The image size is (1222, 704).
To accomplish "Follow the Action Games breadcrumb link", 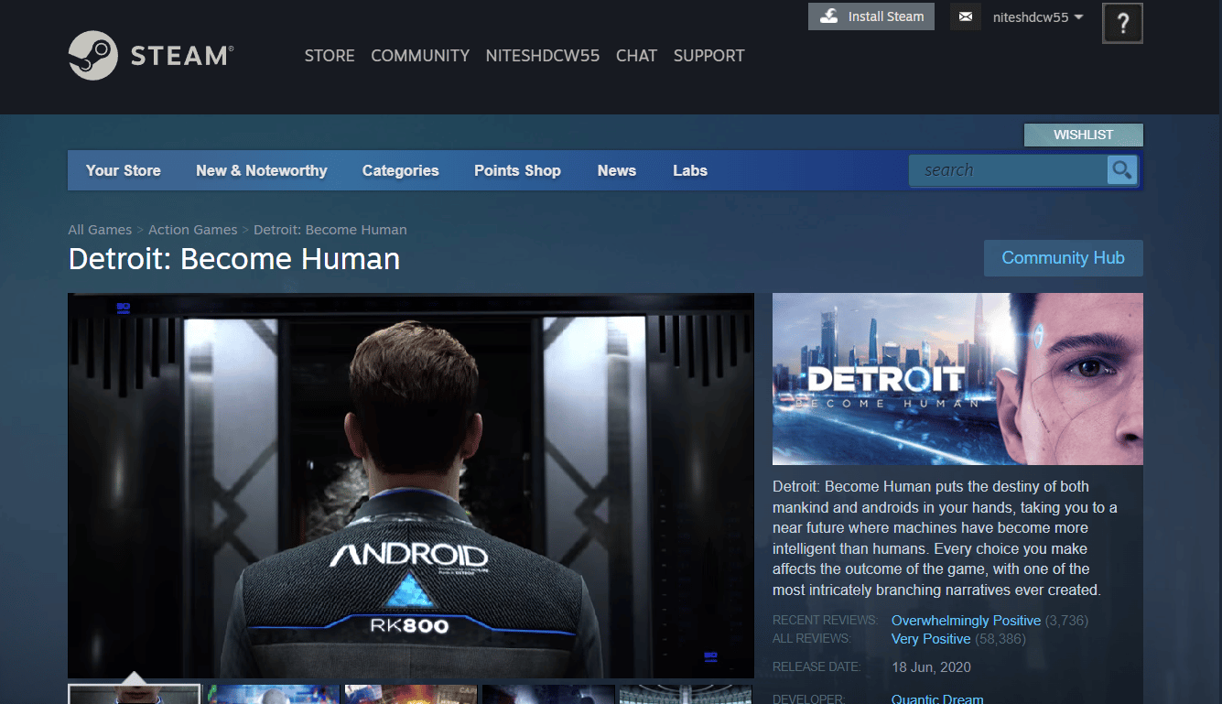I will coord(193,230).
